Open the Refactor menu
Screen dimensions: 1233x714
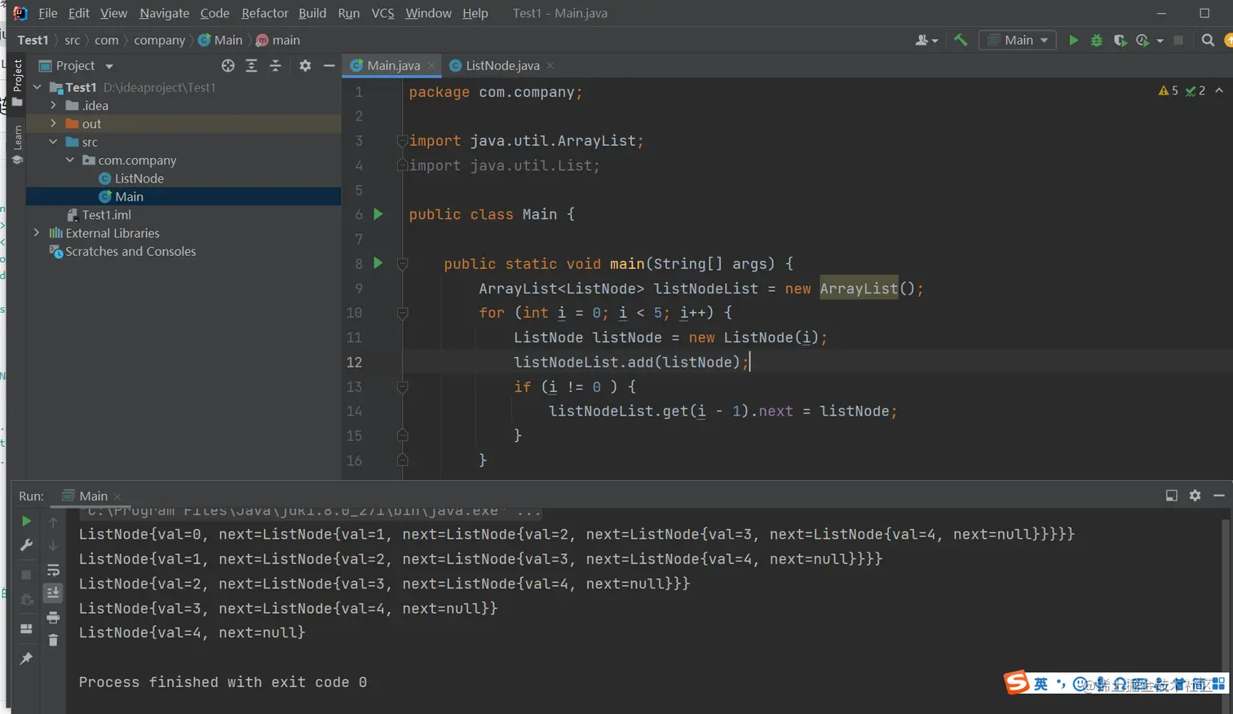(264, 13)
